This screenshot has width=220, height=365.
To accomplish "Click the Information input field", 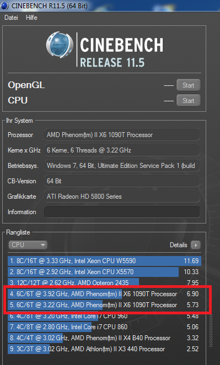I will coord(122,212).
